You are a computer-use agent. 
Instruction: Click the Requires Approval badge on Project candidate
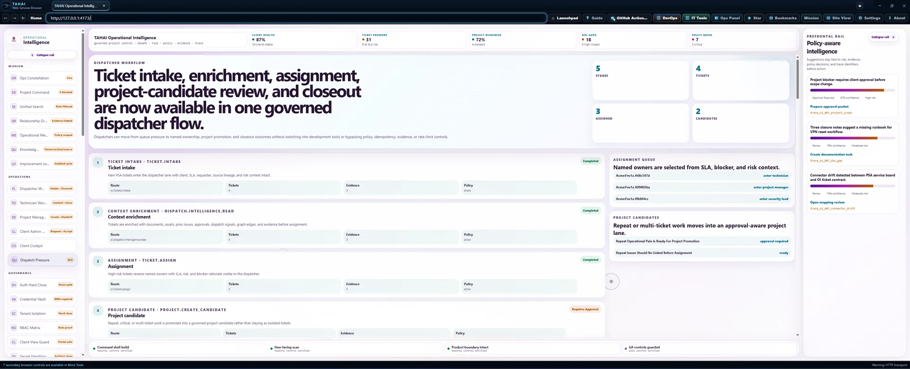point(585,309)
